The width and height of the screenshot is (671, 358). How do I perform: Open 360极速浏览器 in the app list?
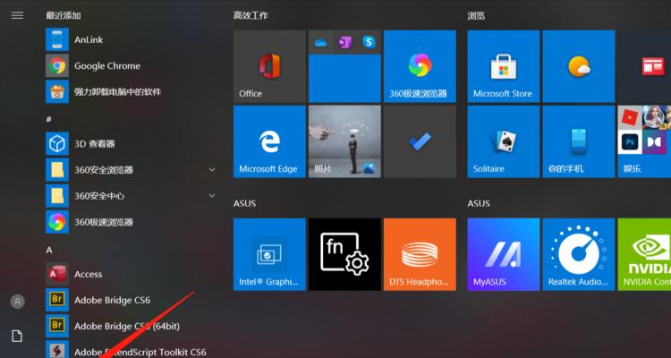(x=131, y=222)
